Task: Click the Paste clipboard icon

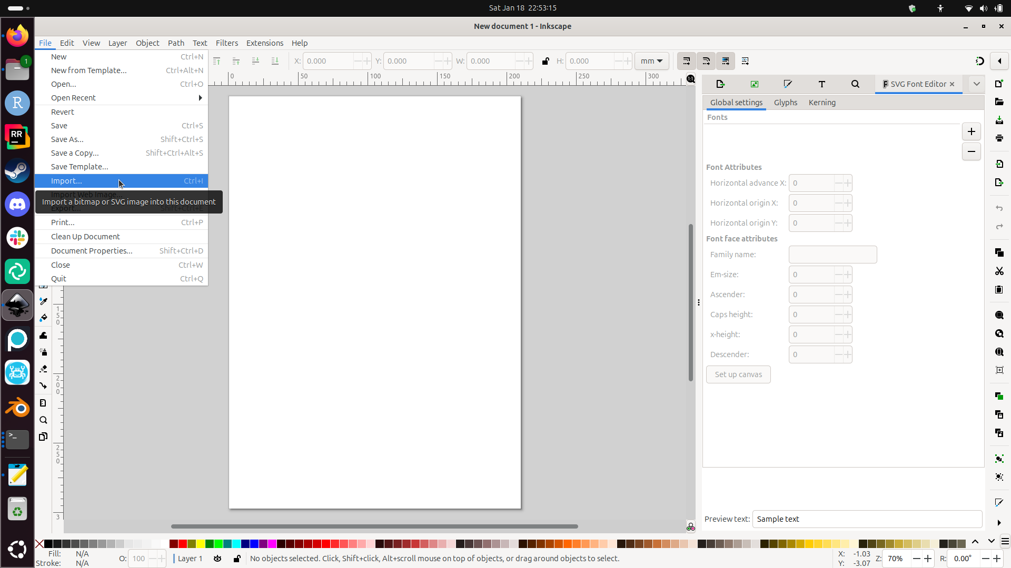Action: tap(999, 290)
